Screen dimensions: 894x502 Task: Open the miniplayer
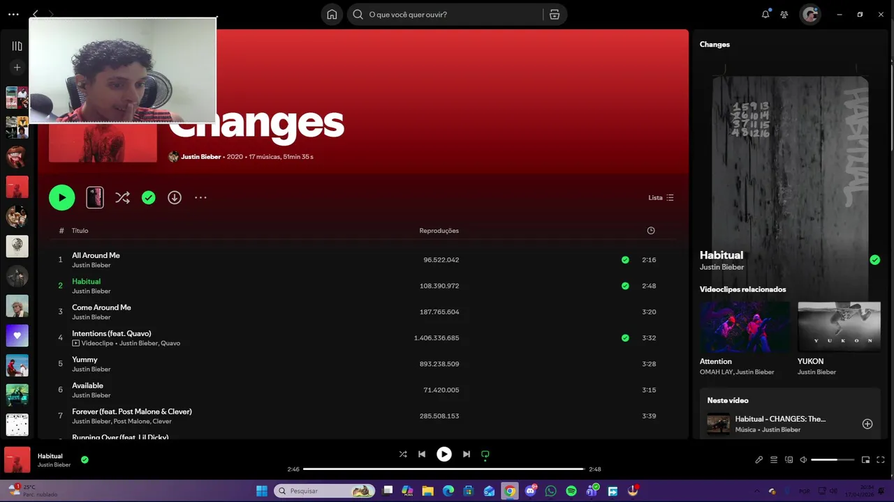point(866,460)
